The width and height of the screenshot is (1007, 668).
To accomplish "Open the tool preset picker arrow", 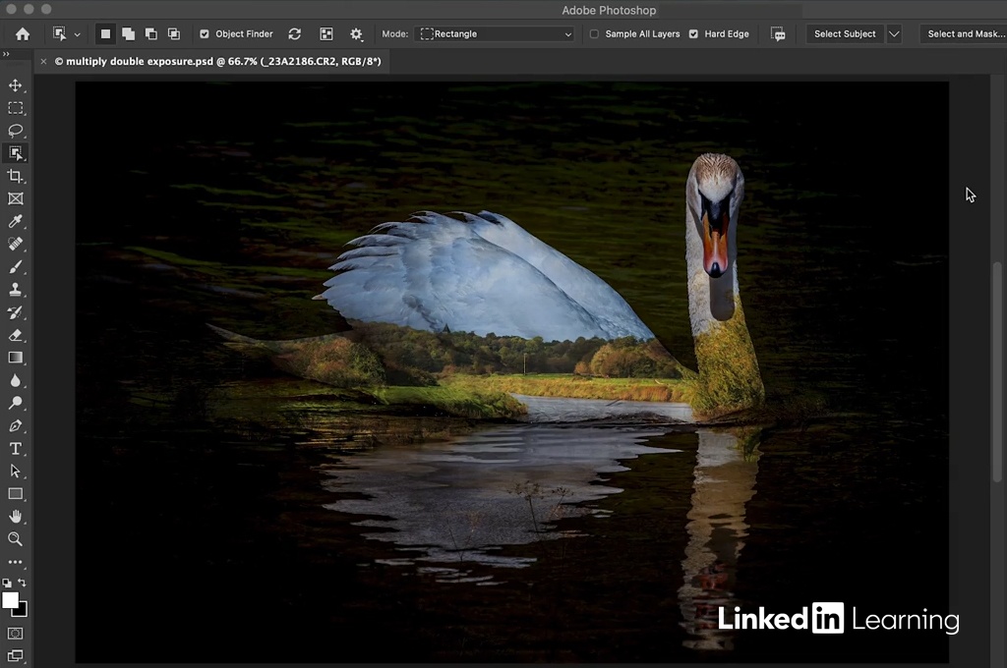I will [x=78, y=34].
